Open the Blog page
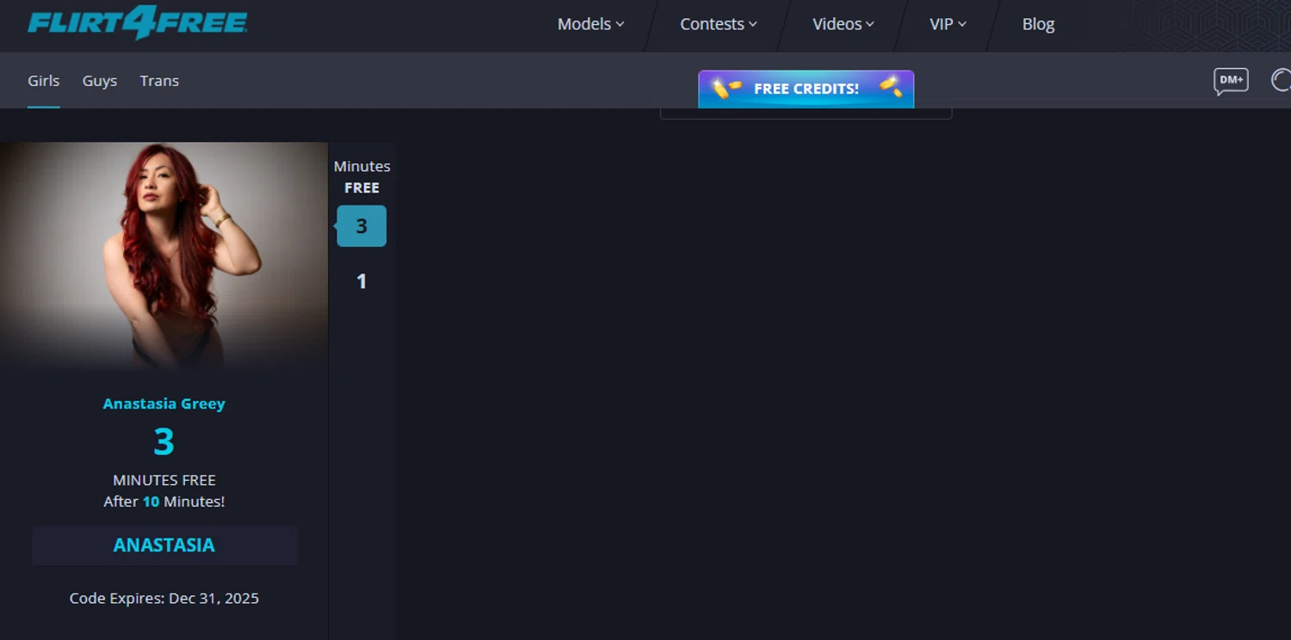Viewport: 1291px width, 640px height. click(1038, 24)
